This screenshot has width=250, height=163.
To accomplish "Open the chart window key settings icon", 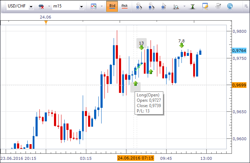I will click(205, 6).
